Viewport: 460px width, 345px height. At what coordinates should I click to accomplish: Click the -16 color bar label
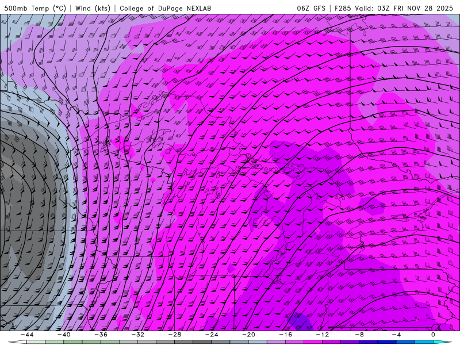pos(285,335)
